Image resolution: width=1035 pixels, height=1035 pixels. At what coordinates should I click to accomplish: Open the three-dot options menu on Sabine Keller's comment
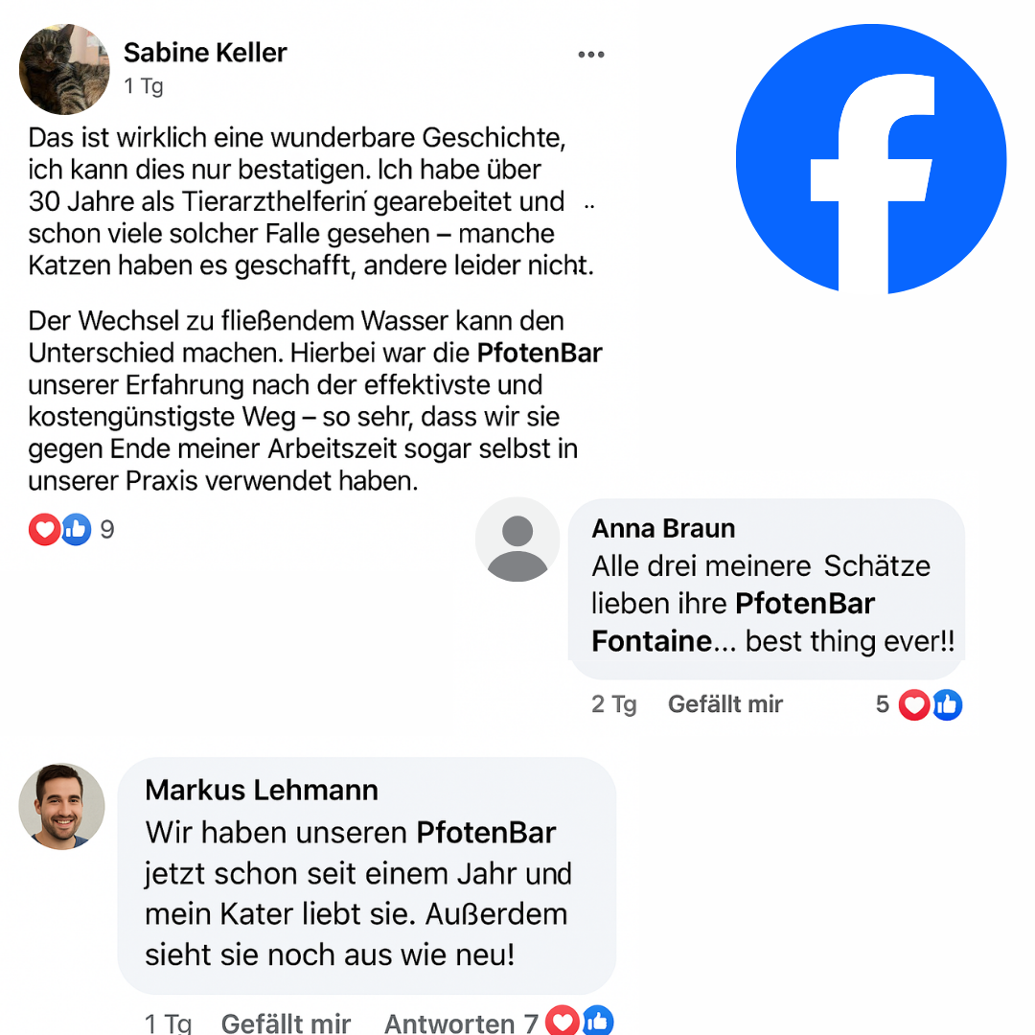pos(591,55)
